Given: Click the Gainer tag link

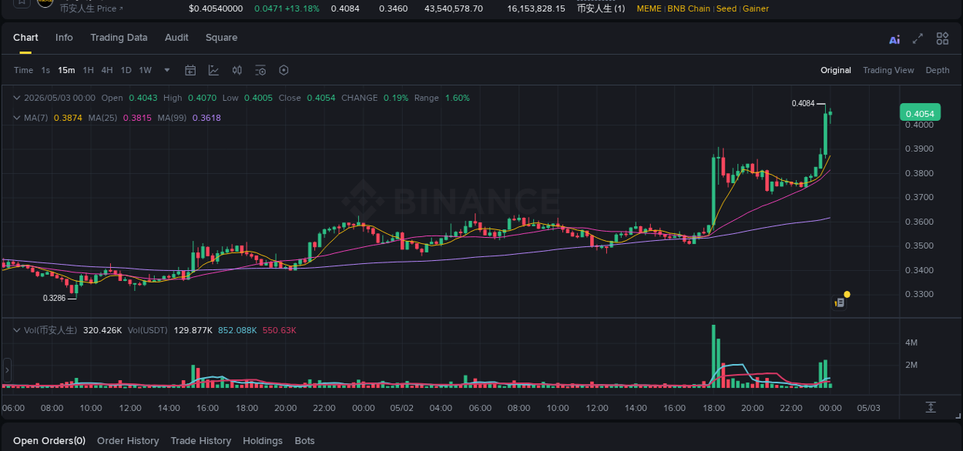Looking at the screenshot, I should coord(756,8).
